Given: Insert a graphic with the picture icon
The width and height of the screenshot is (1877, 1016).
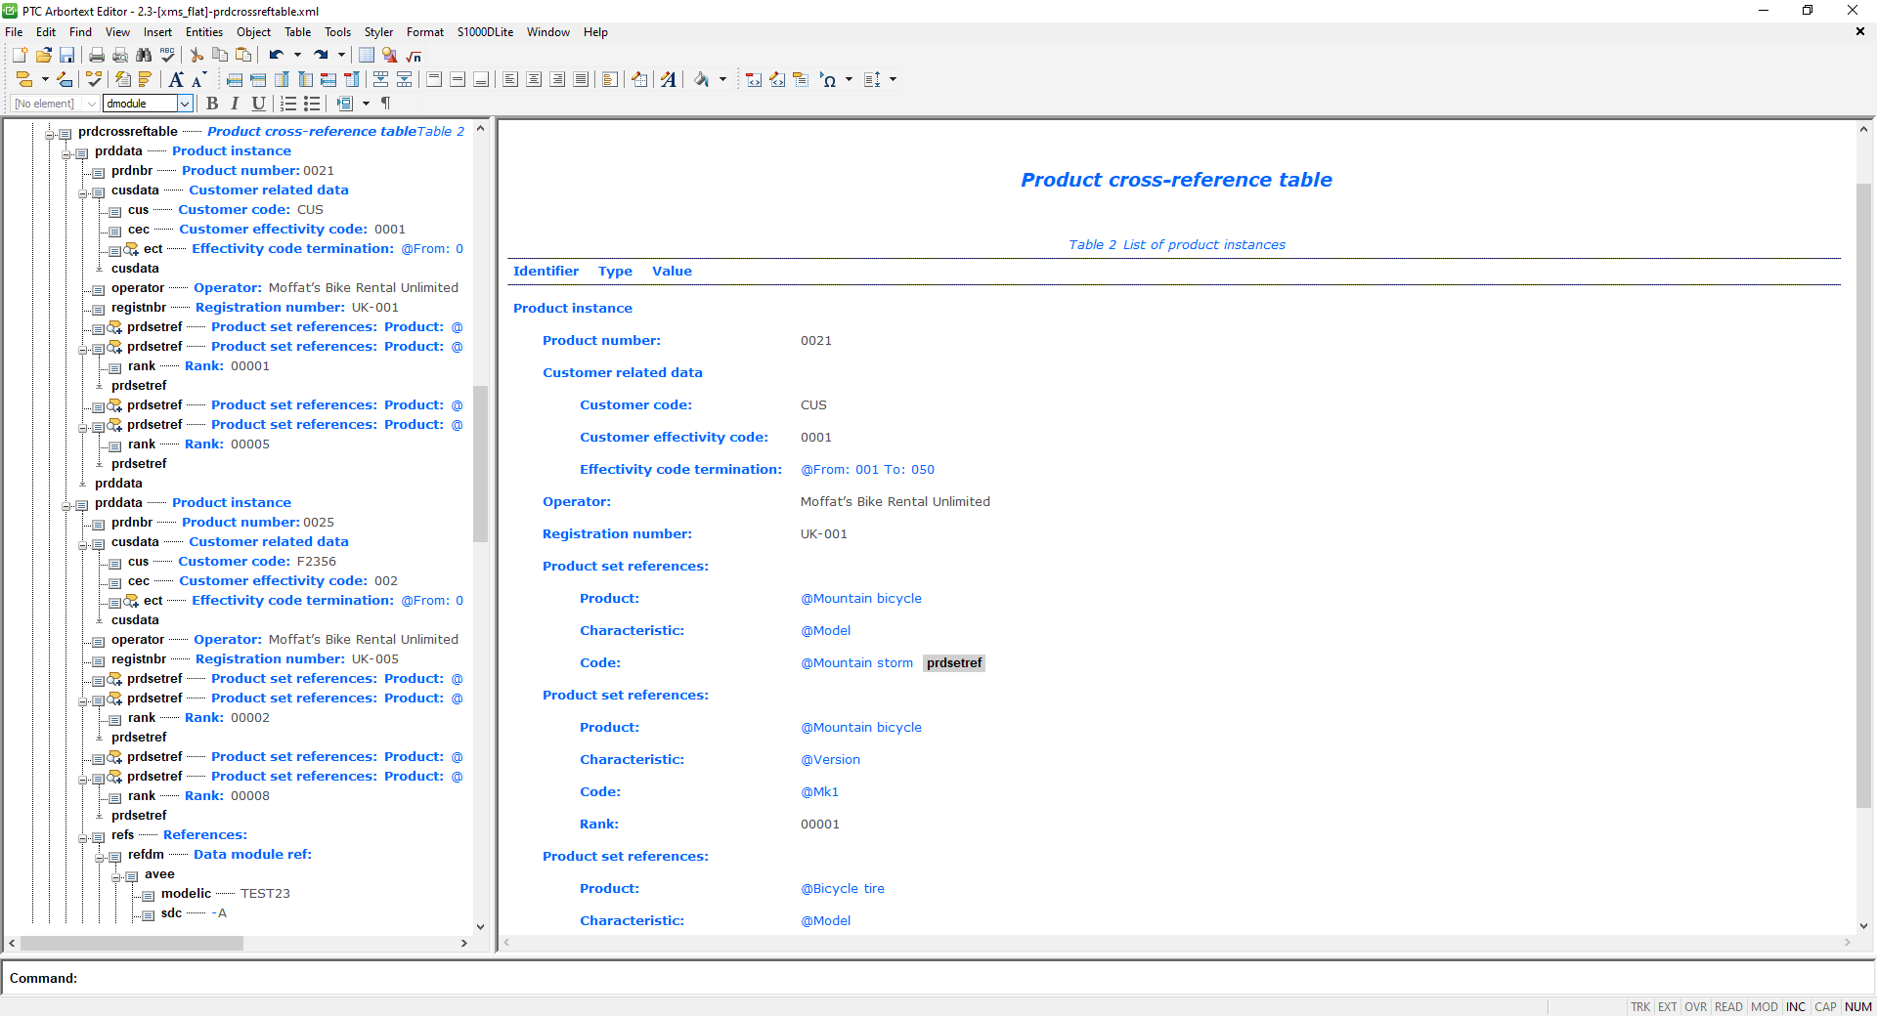Looking at the screenshot, I should [x=389, y=56].
